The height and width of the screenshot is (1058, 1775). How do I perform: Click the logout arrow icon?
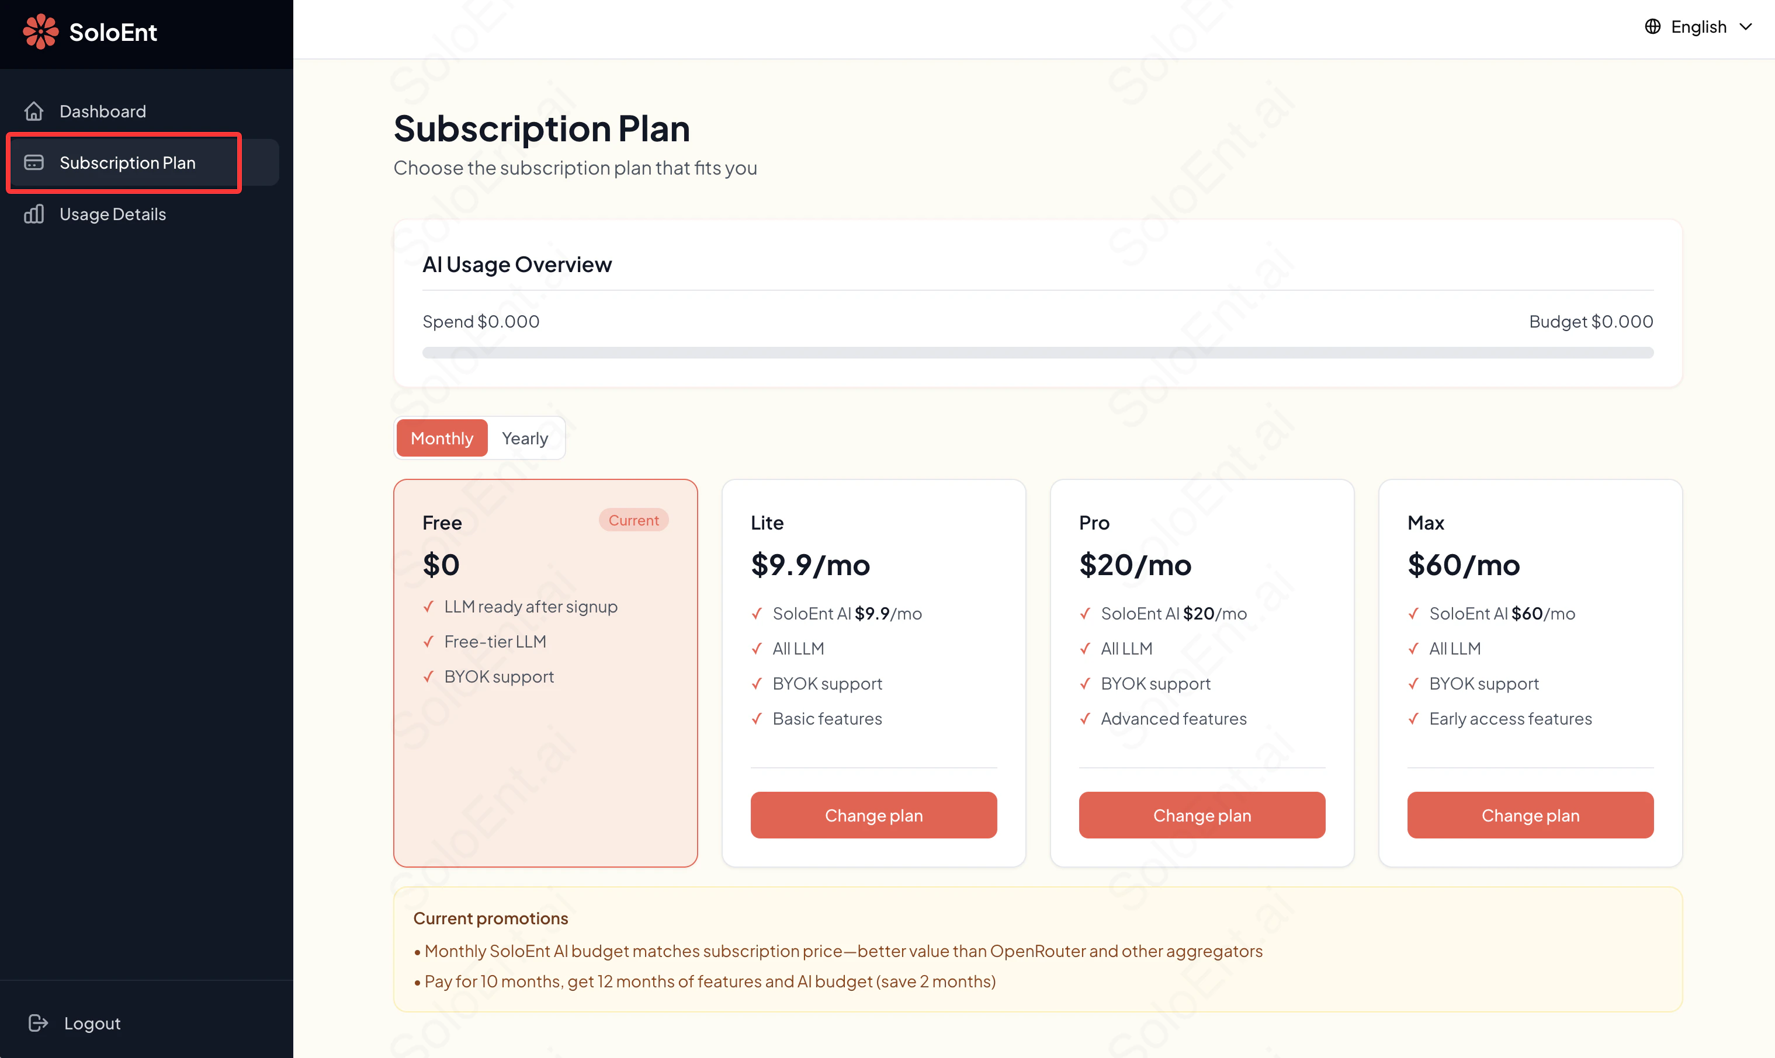coord(38,1022)
